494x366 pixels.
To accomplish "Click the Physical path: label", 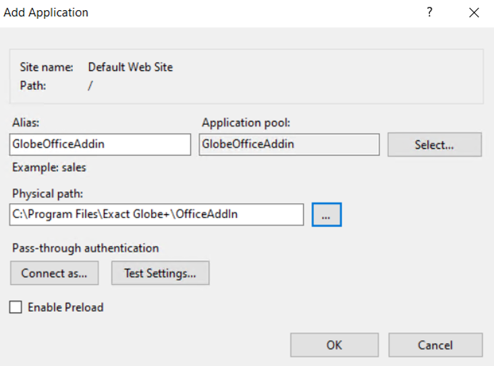I will point(47,194).
